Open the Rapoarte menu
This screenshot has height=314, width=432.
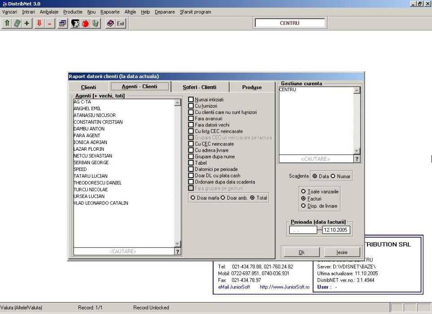[110, 12]
